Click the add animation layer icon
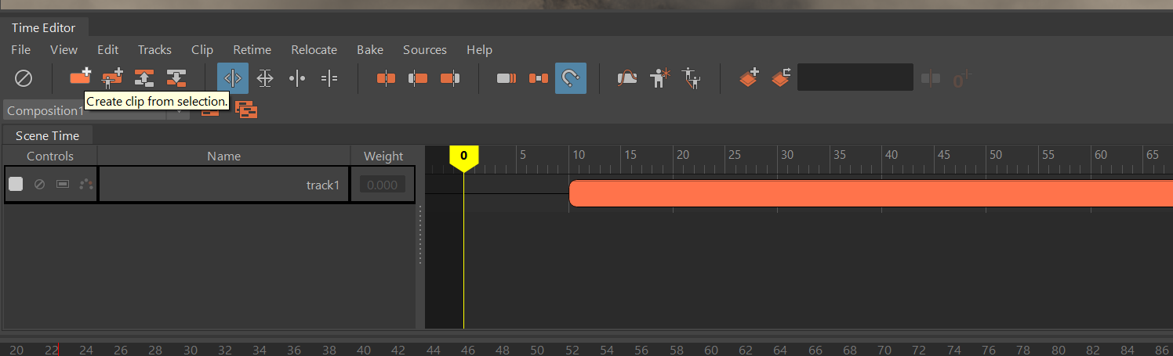Screen dimensions: 1173x356 click(x=749, y=77)
